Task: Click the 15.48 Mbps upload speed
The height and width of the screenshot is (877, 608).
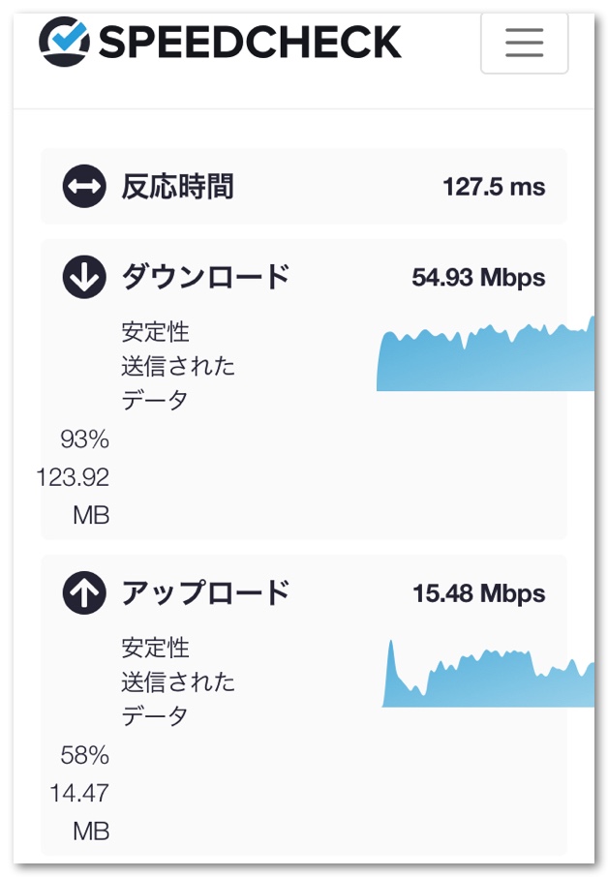Action: pyautogui.click(x=478, y=593)
